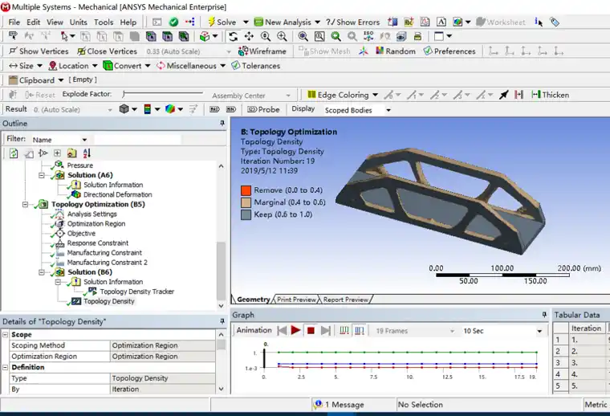Click the Tolerances button
This screenshot has height=416, width=610.
click(x=255, y=66)
